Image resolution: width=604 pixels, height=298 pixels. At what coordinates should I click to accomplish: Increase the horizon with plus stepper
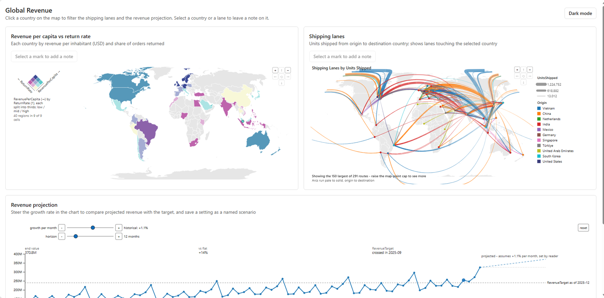(x=119, y=236)
